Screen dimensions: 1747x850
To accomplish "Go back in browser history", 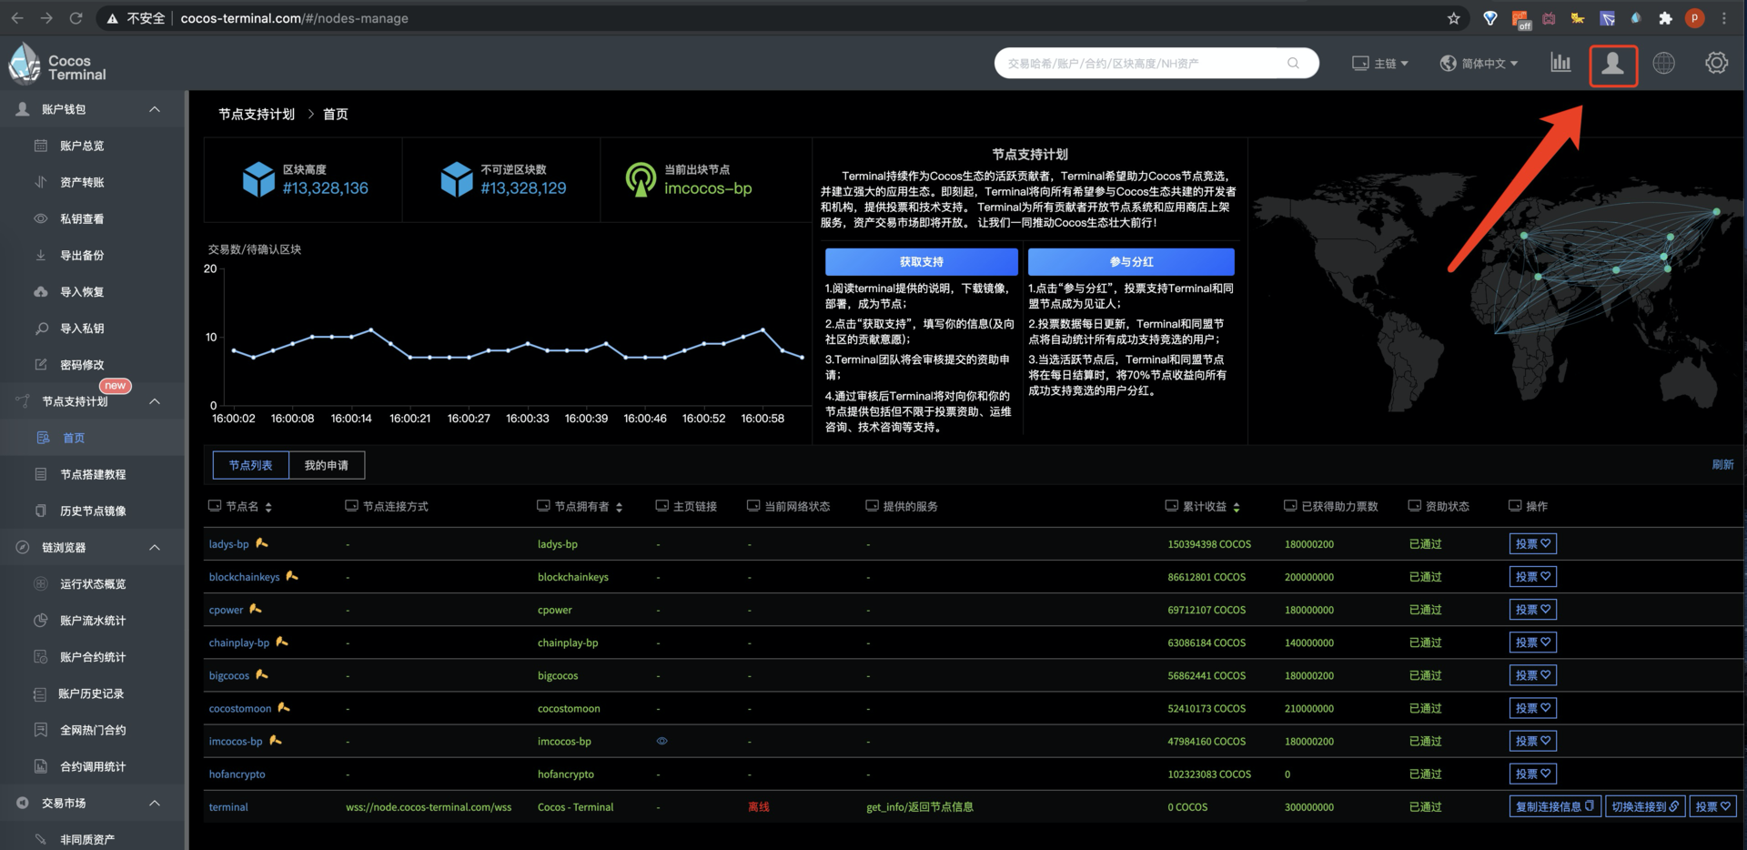I will (x=17, y=18).
